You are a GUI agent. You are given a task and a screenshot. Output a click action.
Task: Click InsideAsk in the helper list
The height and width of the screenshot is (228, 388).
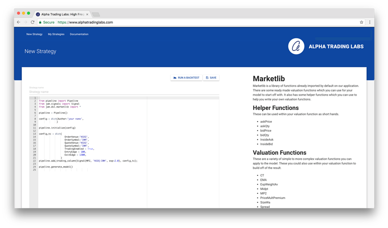click(x=267, y=139)
